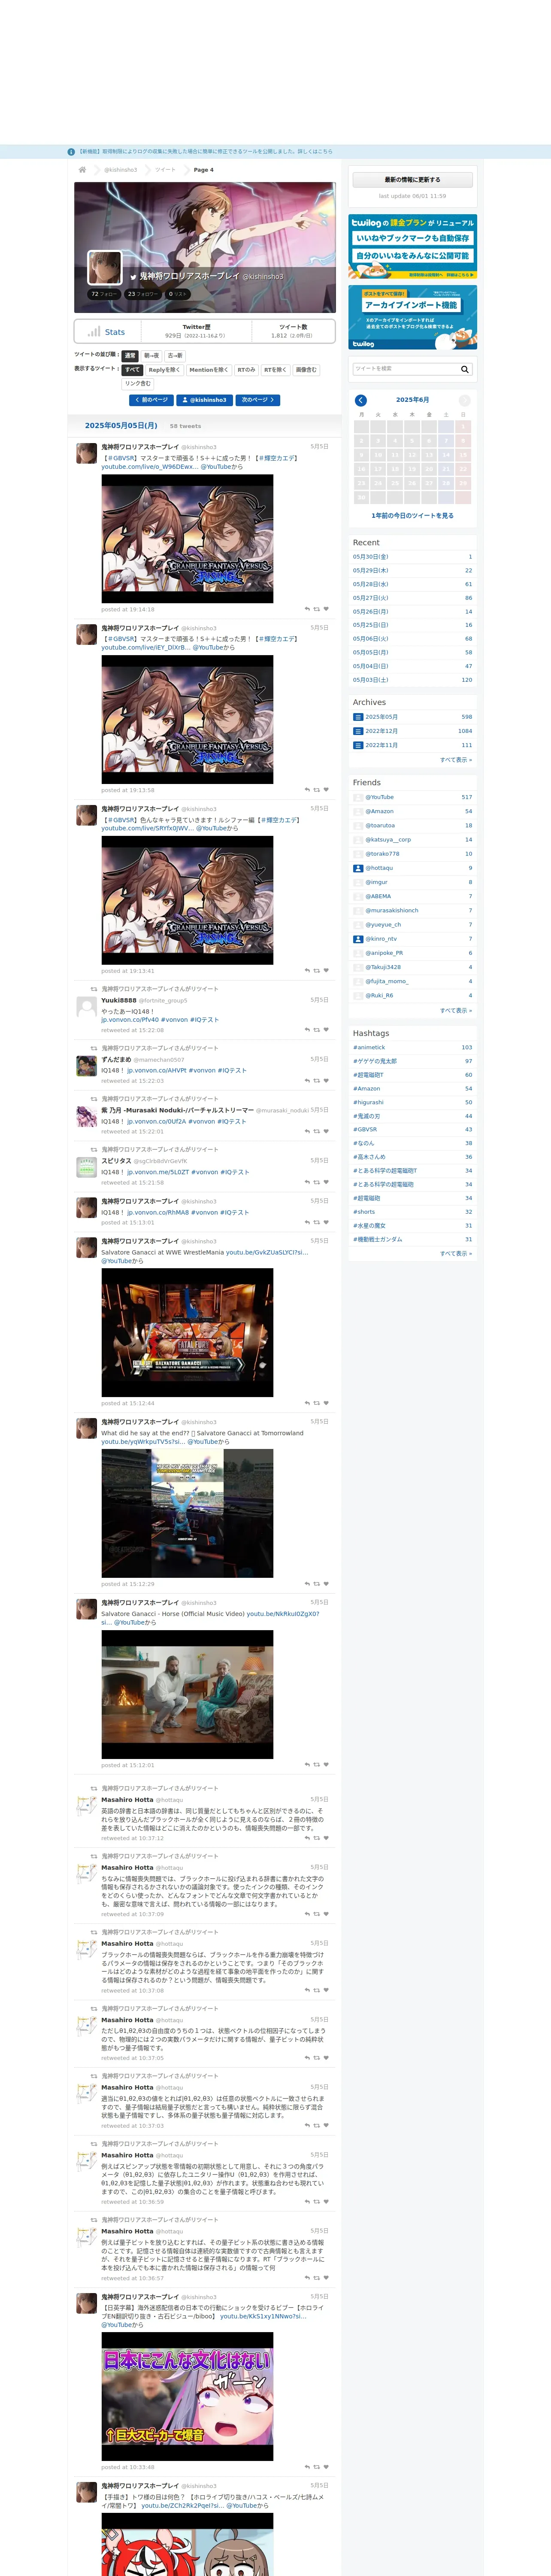The height and width of the screenshot is (2576, 551).
Task: Open the Stats page link
Action: pos(107,332)
